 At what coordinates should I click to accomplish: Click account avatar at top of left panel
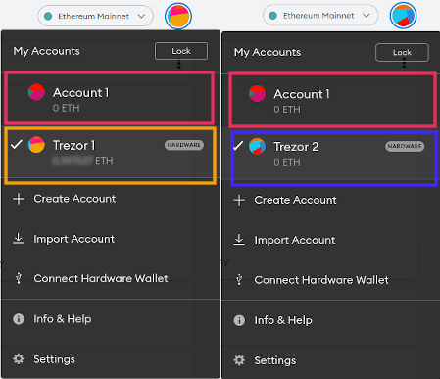178,16
